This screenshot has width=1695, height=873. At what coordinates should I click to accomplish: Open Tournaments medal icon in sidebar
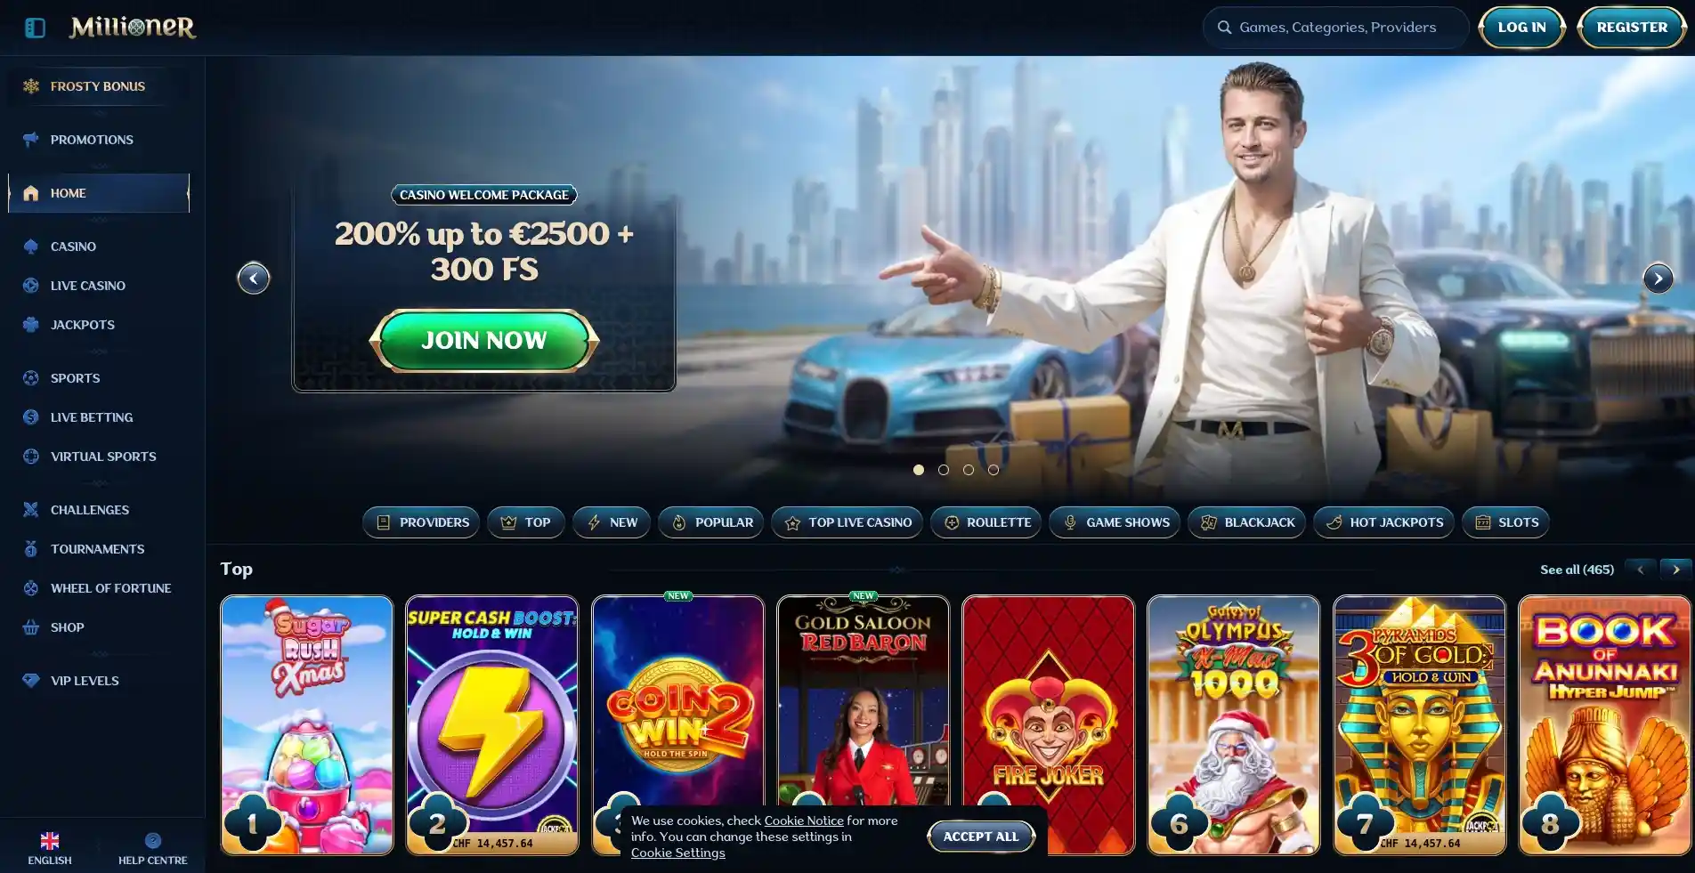[31, 549]
